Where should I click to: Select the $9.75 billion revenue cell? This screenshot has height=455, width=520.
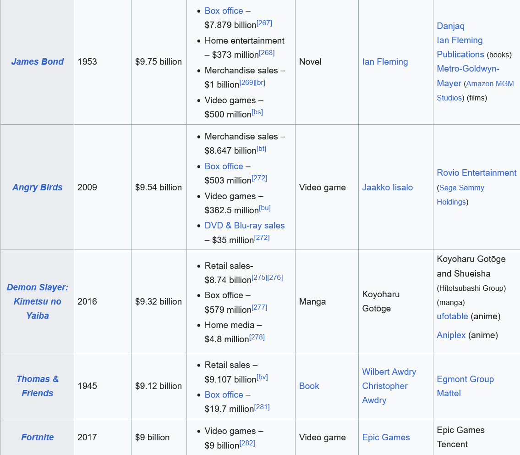[159, 62]
